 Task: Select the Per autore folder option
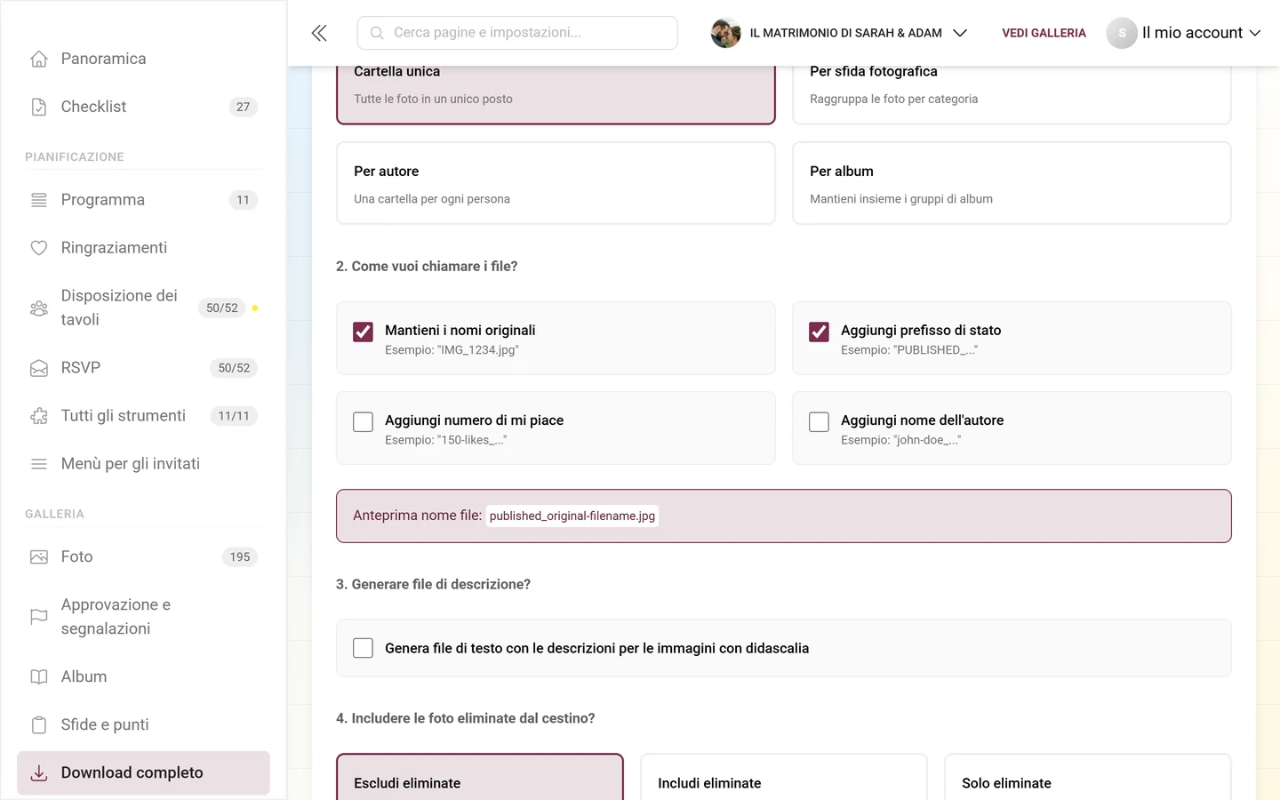tap(556, 183)
